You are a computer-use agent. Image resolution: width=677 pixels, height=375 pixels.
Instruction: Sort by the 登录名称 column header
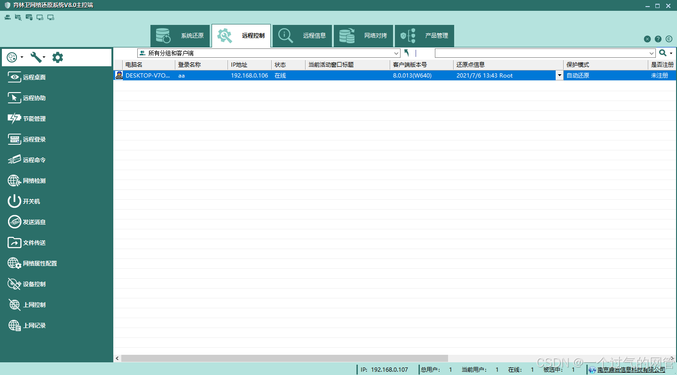(202, 65)
